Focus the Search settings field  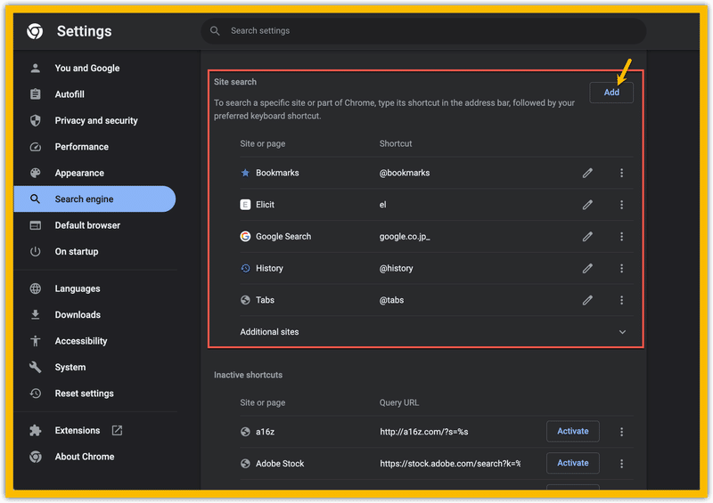coord(423,31)
